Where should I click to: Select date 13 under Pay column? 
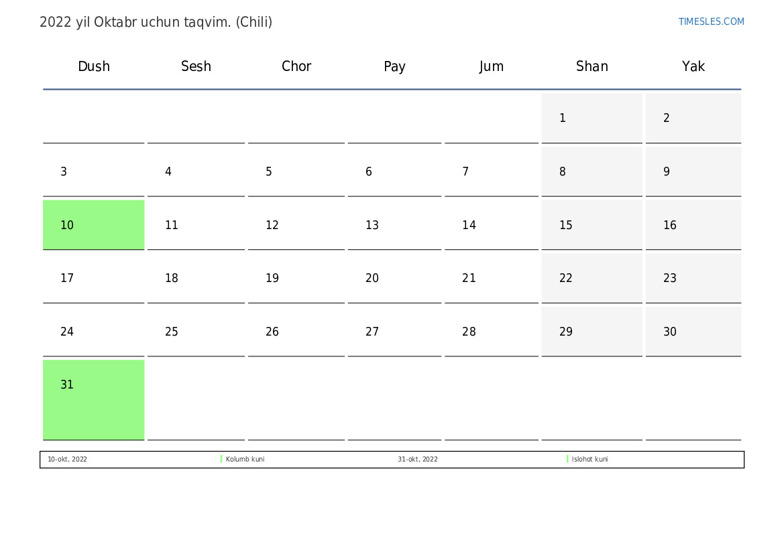point(394,225)
